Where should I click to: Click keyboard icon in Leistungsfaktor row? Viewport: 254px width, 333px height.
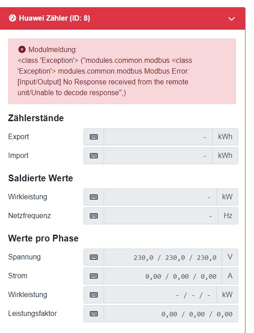pos(94,314)
